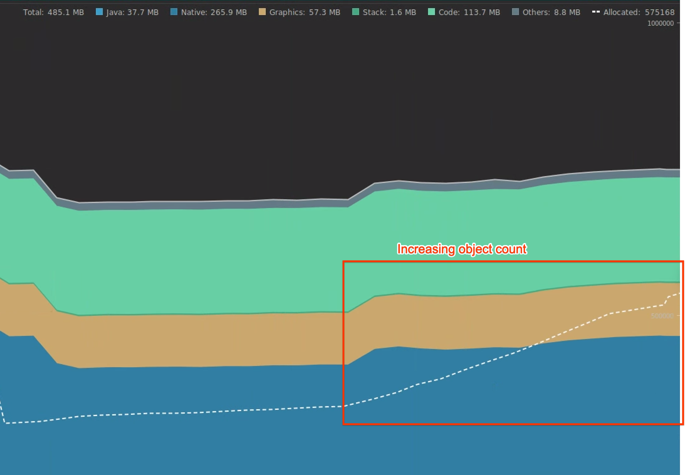Select the Stack: 1.6 MB text
This screenshot has height=475, width=685.
390,13
